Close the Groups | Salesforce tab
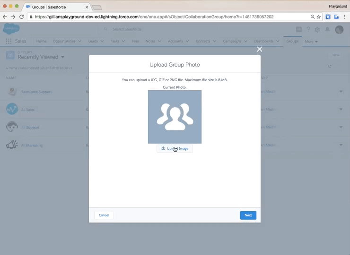 coord(87,7)
